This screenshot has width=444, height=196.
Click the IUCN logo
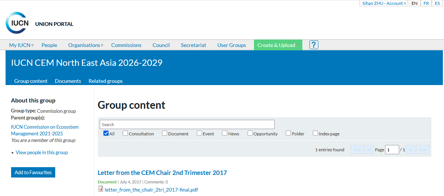[17, 23]
